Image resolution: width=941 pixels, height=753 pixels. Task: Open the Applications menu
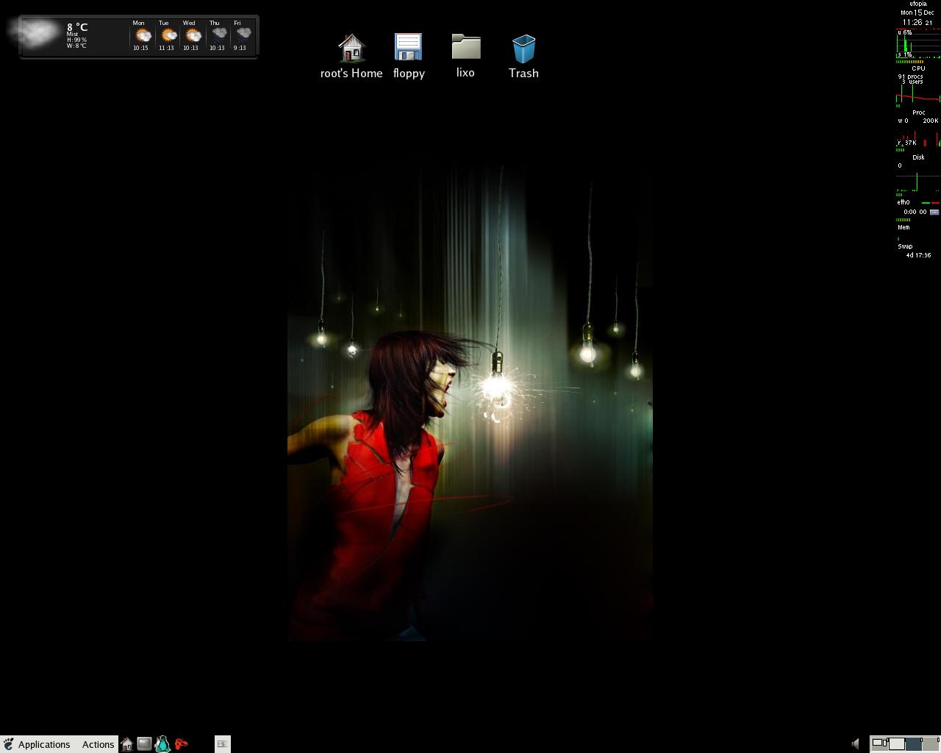pos(44,744)
